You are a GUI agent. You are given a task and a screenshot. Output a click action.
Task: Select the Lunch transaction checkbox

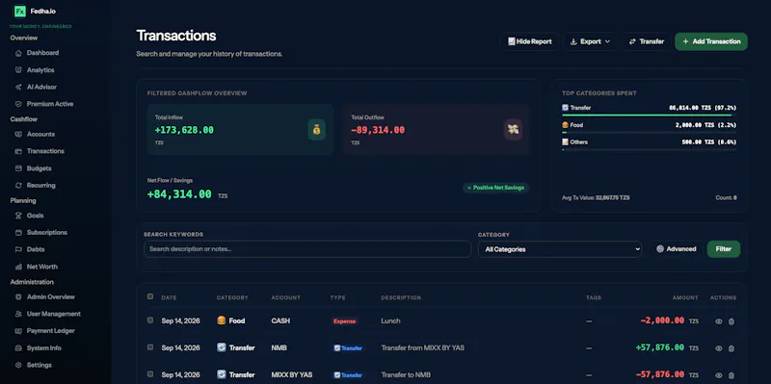(150, 320)
